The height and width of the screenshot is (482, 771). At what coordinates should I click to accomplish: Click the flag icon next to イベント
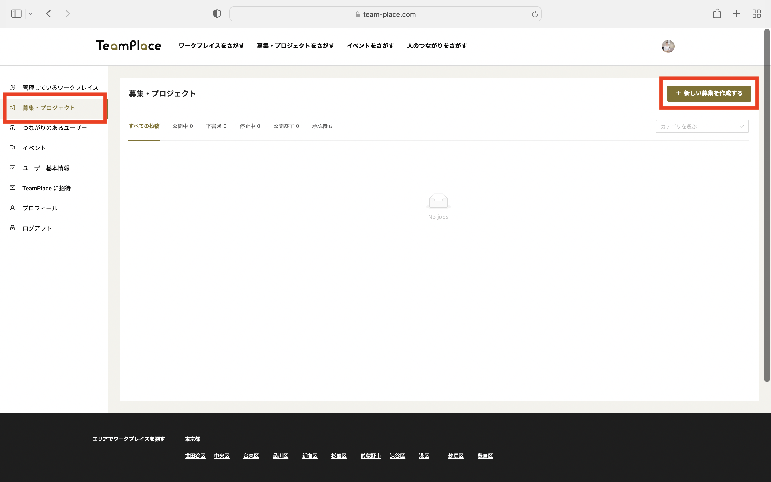pyautogui.click(x=12, y=147)
